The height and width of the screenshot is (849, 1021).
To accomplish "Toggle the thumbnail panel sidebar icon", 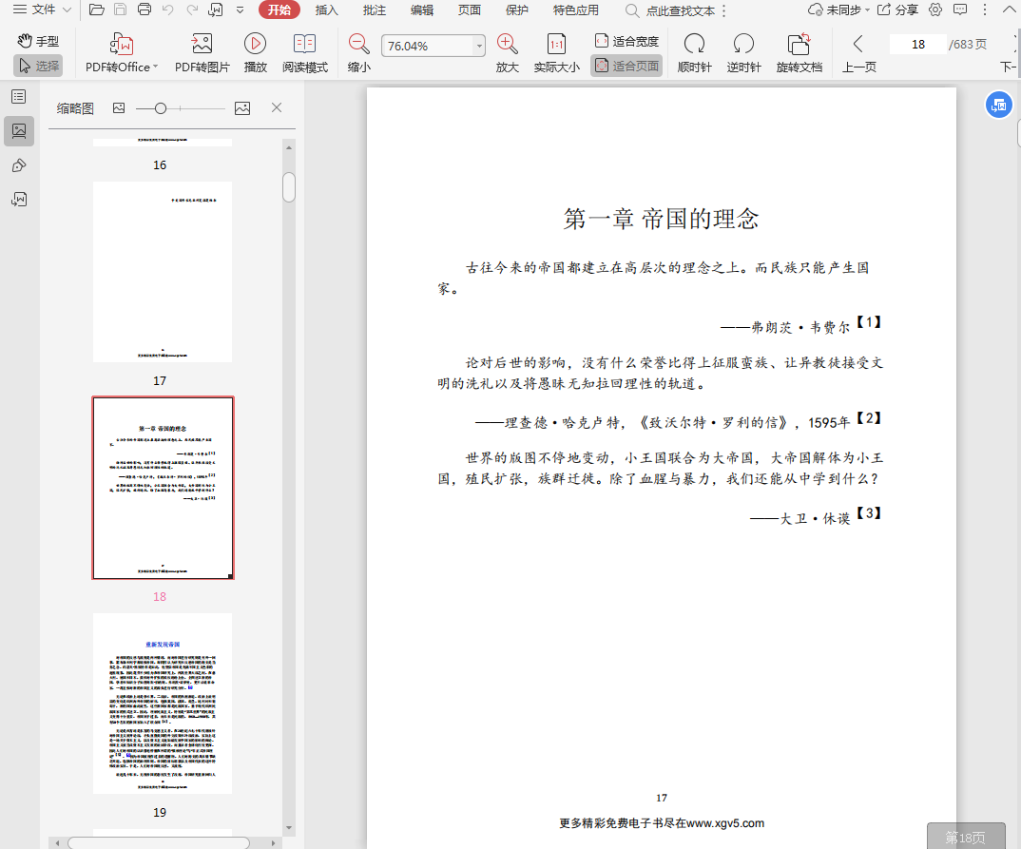I will click(x=19, y=131).
